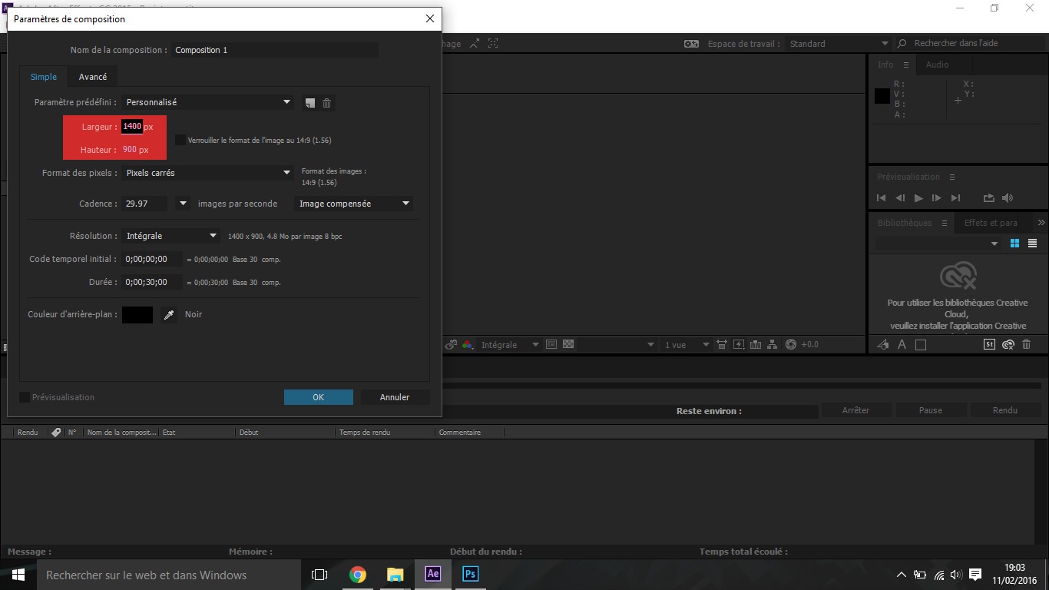1049x590 pixels.
Task: Click Annuler to cancel the dialog
Action: (x=395, y=397)
